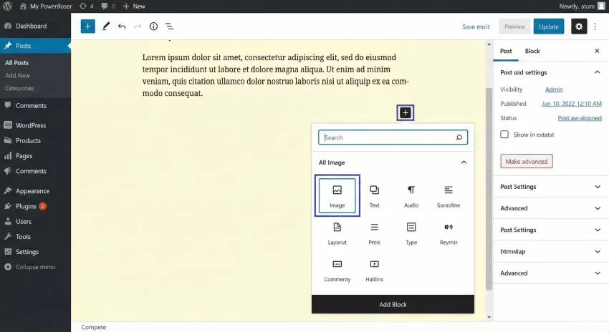Open the Admin visibility link

click(x=554, y=89)
